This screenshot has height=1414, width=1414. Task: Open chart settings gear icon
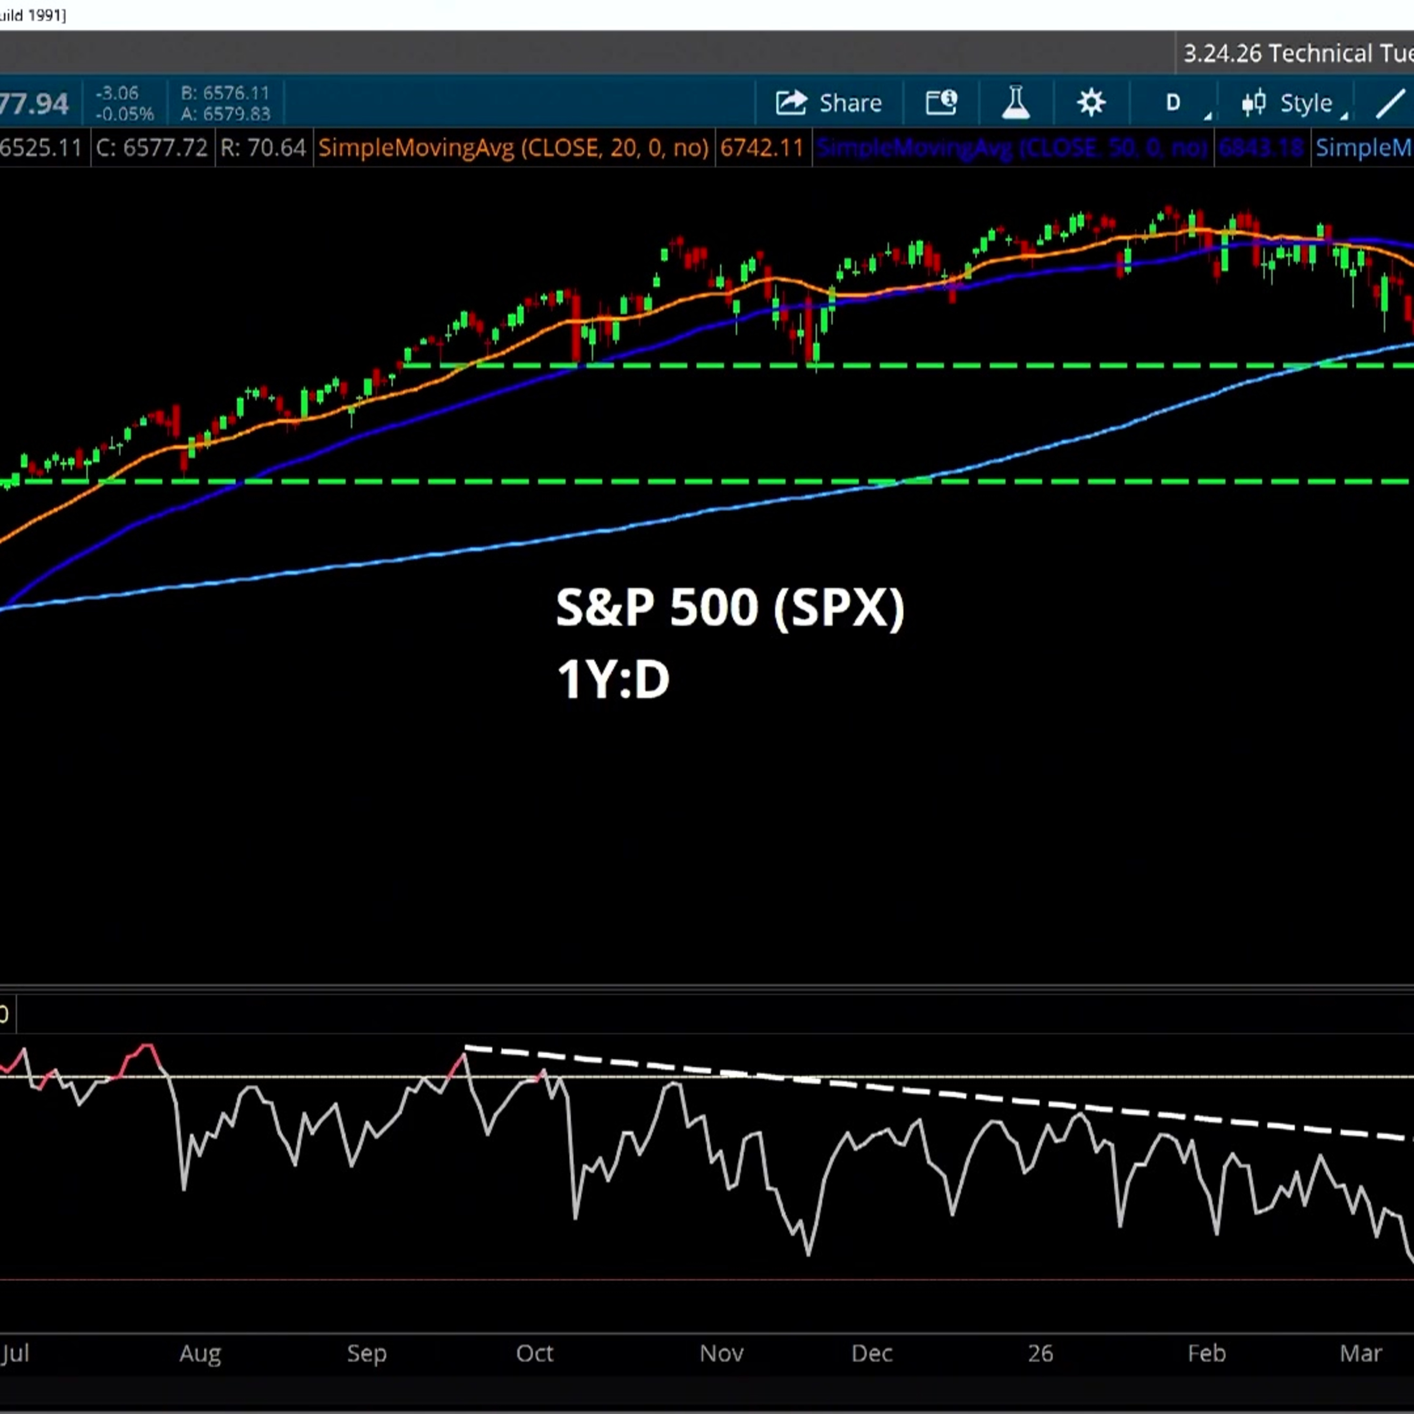[1091, 103]
